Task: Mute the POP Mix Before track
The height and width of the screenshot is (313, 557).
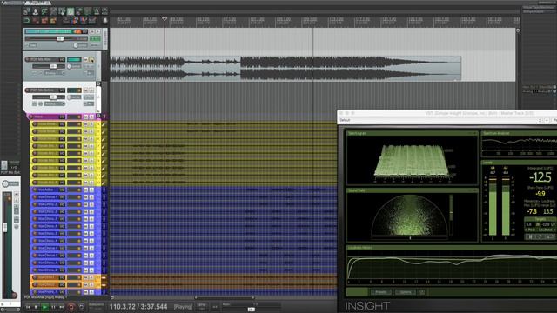Action: pos(85,90)
